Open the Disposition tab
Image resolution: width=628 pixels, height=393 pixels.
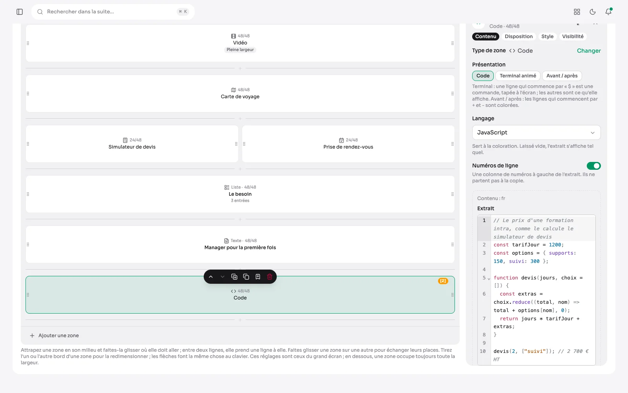pos(518,37)
